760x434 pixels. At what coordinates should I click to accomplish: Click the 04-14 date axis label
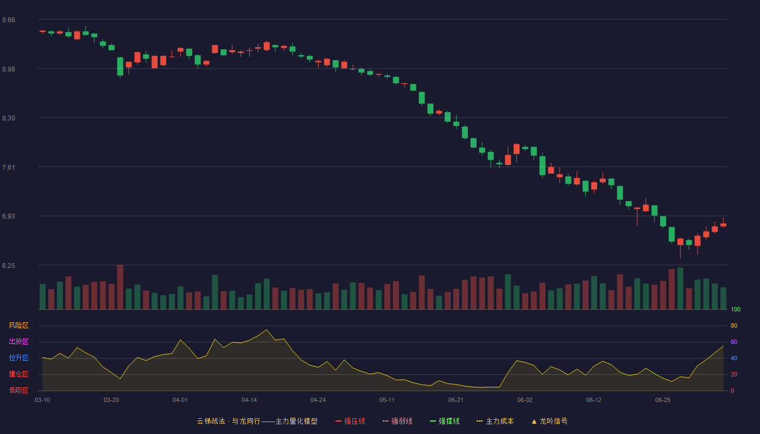(249, 400)
